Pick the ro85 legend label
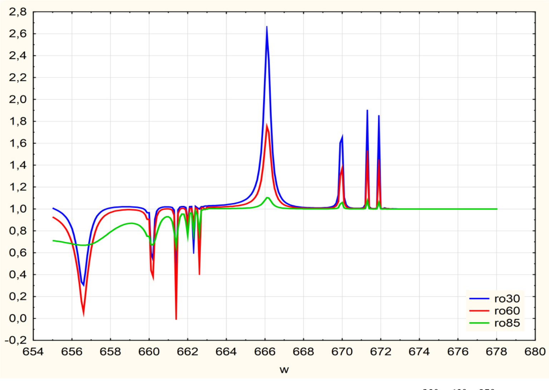Viewport: 549px width, 390px height. (507, 323)
